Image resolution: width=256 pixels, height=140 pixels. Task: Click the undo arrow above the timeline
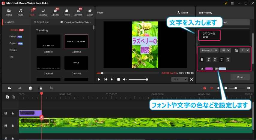(x=9, y=88)
